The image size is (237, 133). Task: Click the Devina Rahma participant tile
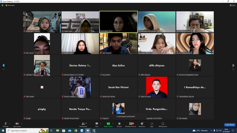(x=80, y=65)
